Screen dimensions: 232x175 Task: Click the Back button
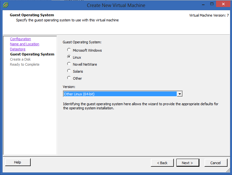(x=162, y=163)
